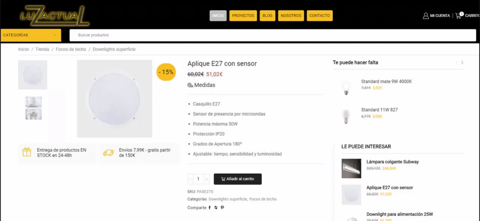Screen dimensions: 480x221
Task: Open the Proyectos menu item
Action: click(x=243, y=16)
